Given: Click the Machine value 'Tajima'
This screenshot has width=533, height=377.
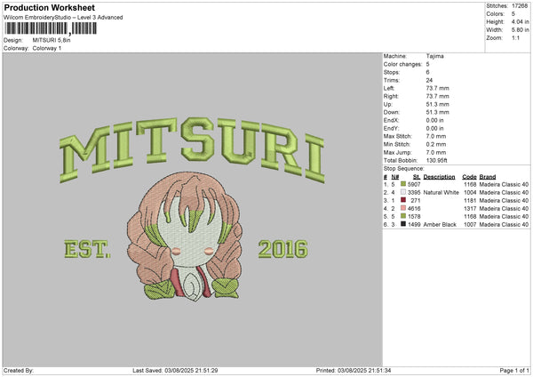Looking at the screenshot, I should click(x=434, y=56).
